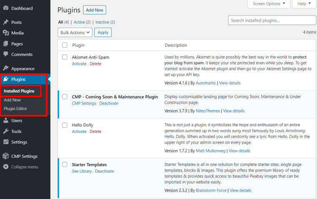Screen dimensions: 317x199
Task: Check the Hello Dolly checkbox
Action: [x=65, y=125]
